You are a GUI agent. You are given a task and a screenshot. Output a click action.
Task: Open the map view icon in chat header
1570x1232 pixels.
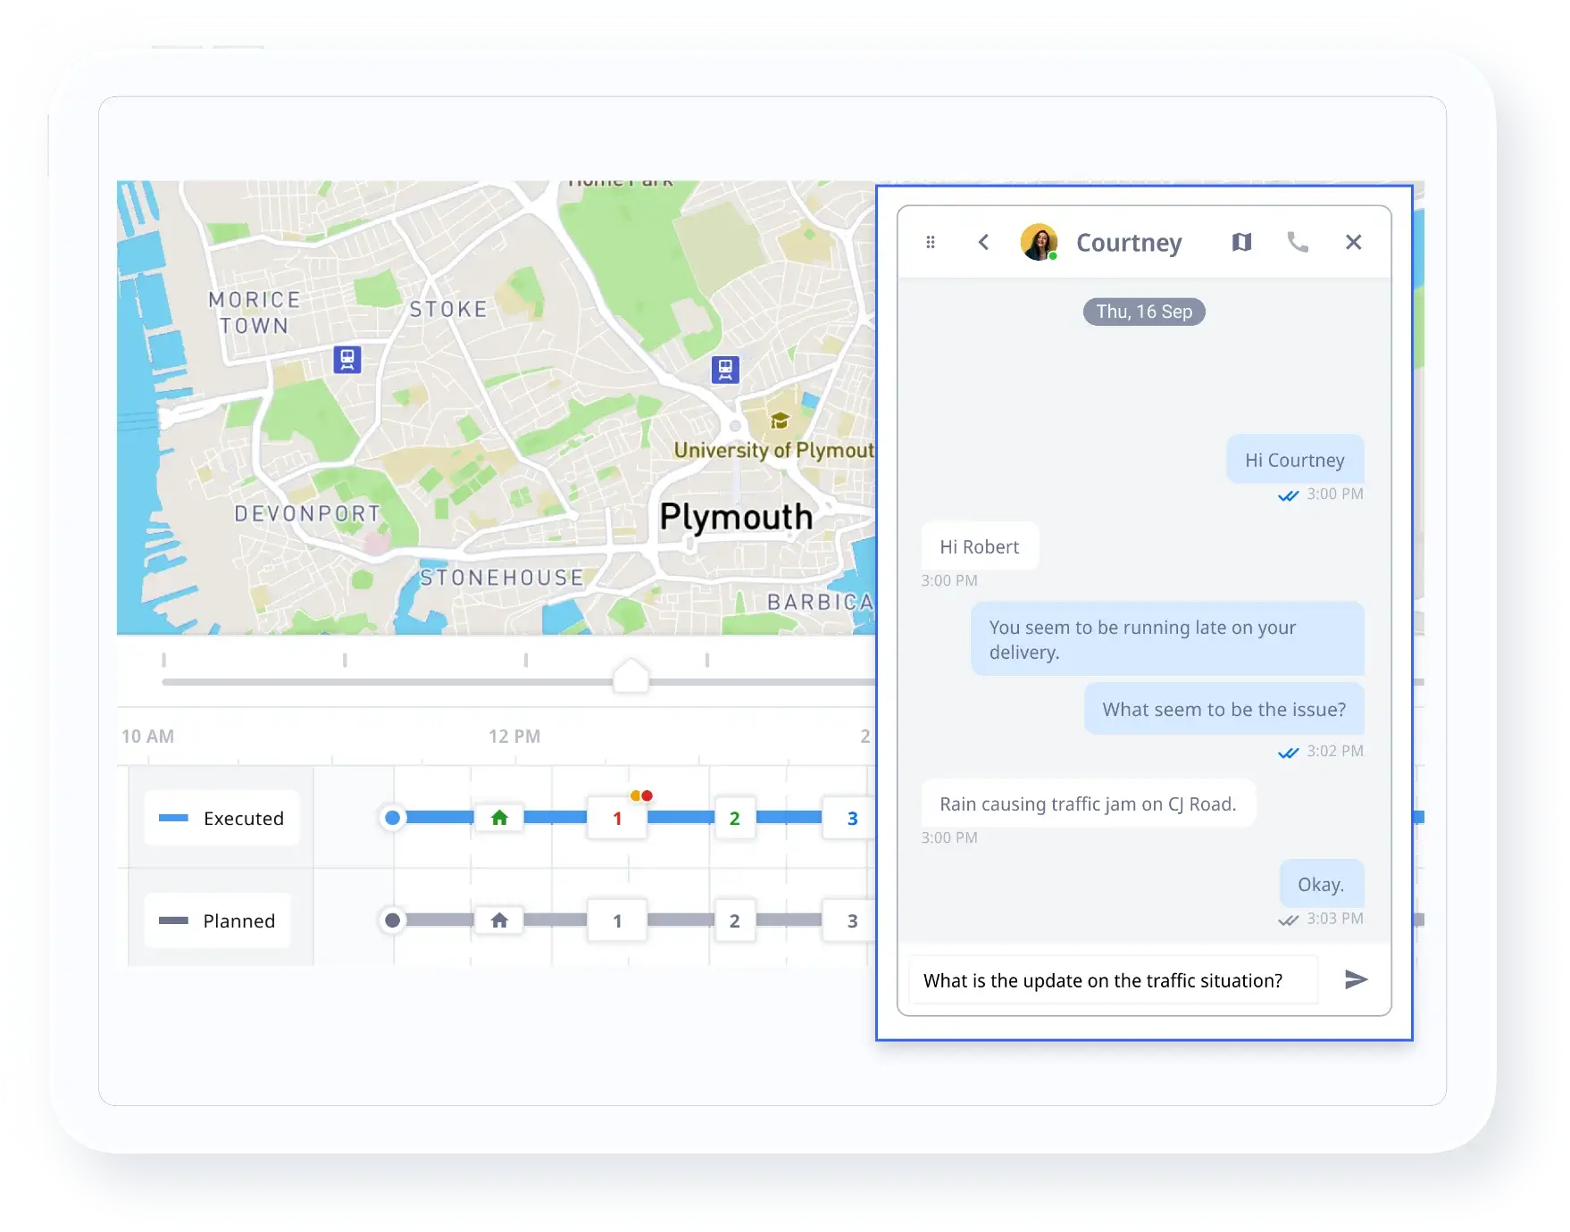pos(1241,242)
